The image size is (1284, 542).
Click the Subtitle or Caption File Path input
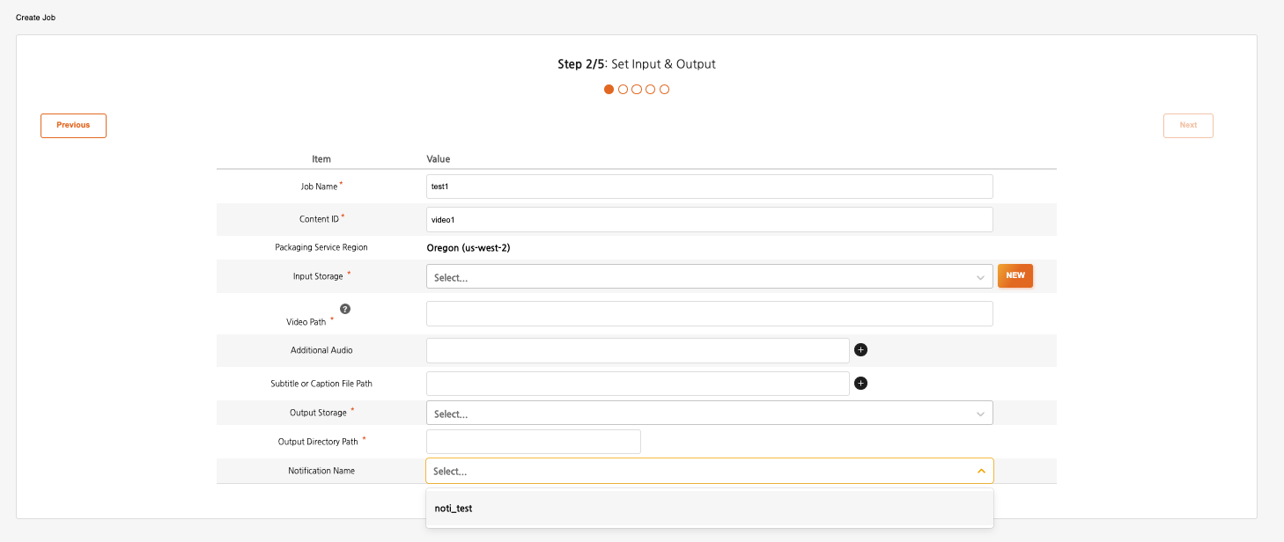pyautogui.click(x=637, y=384)
